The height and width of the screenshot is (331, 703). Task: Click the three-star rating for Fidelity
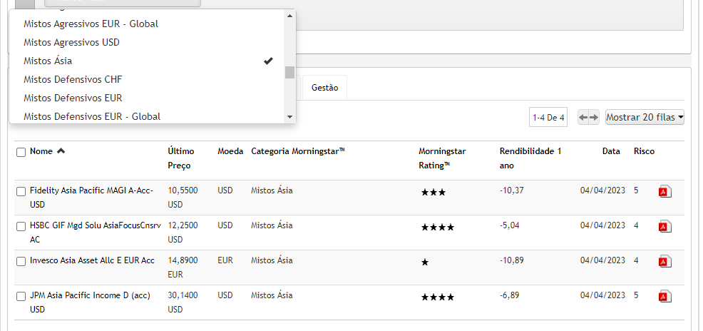point(433,193)
